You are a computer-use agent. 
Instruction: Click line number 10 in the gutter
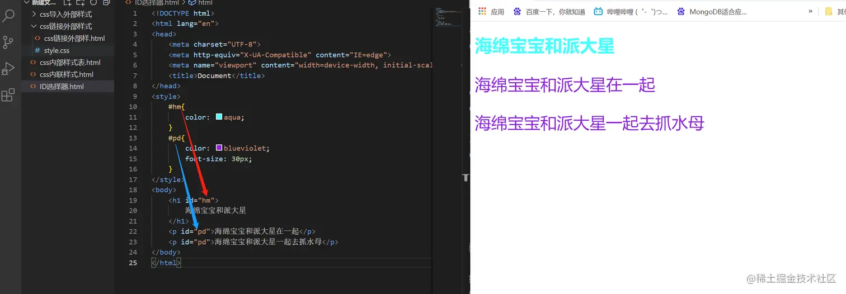[133, 107]
